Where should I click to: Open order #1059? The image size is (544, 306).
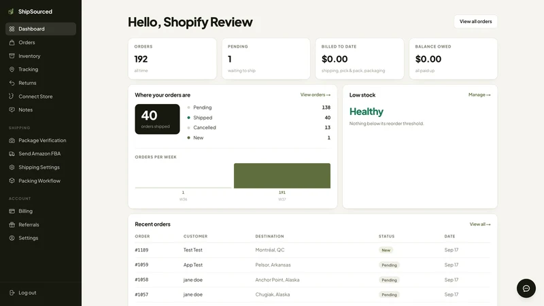tap(141, 265)
